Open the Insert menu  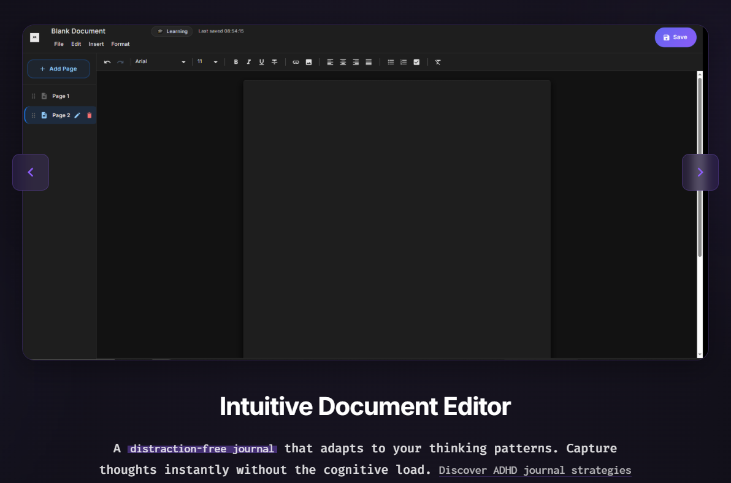click(96, 44)
